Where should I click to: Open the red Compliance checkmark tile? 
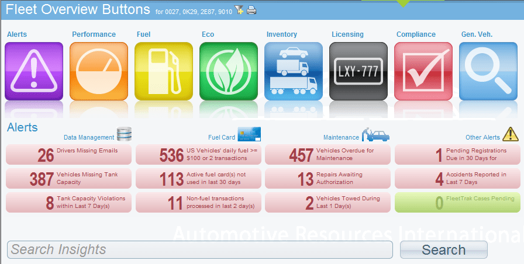[423, 71]
